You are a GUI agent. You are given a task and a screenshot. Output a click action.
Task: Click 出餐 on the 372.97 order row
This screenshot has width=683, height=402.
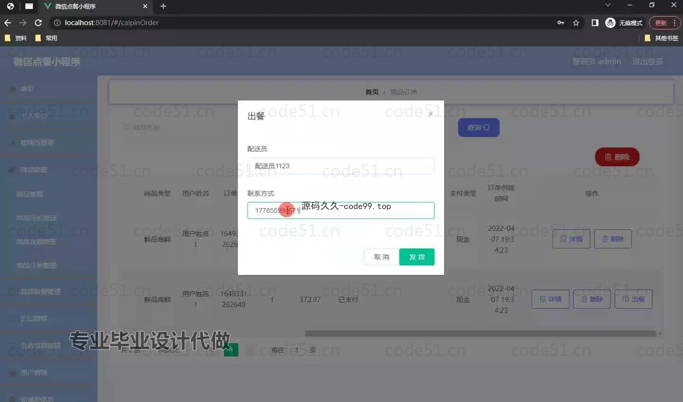coord(634,299)
